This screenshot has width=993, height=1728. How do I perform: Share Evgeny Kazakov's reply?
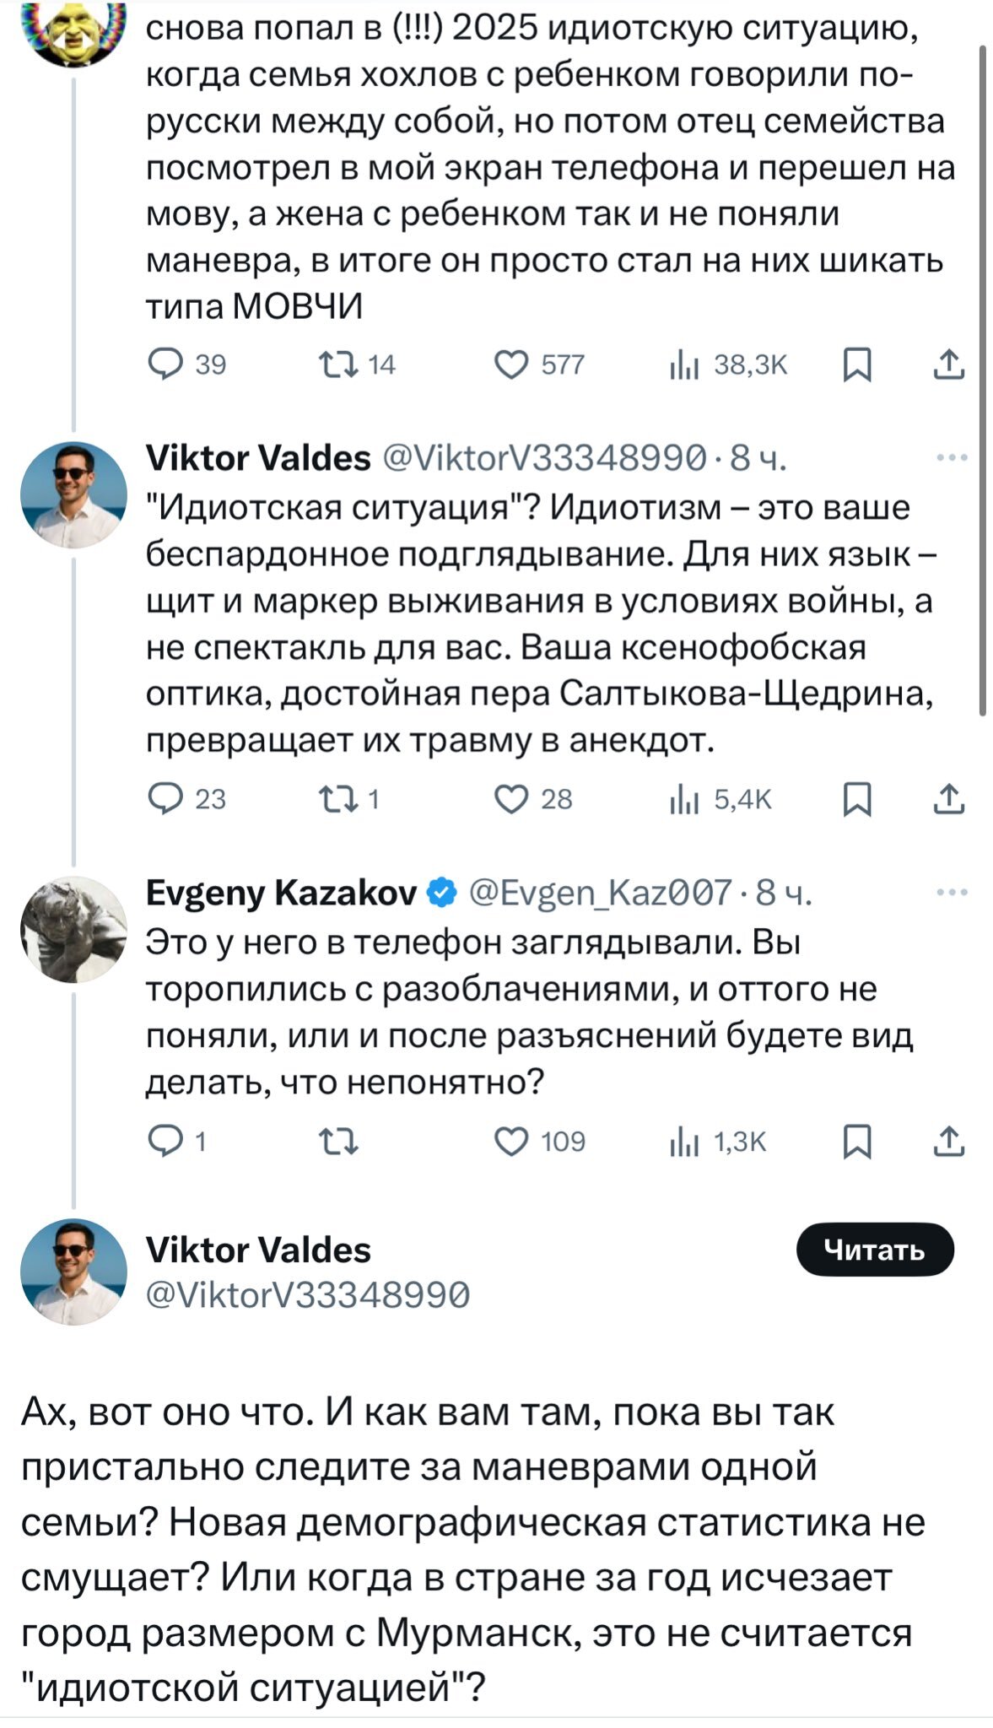(949, 1142)
